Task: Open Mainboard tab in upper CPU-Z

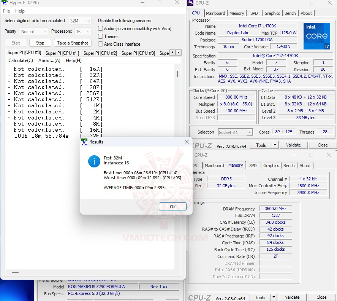Action: click(215, 13)
